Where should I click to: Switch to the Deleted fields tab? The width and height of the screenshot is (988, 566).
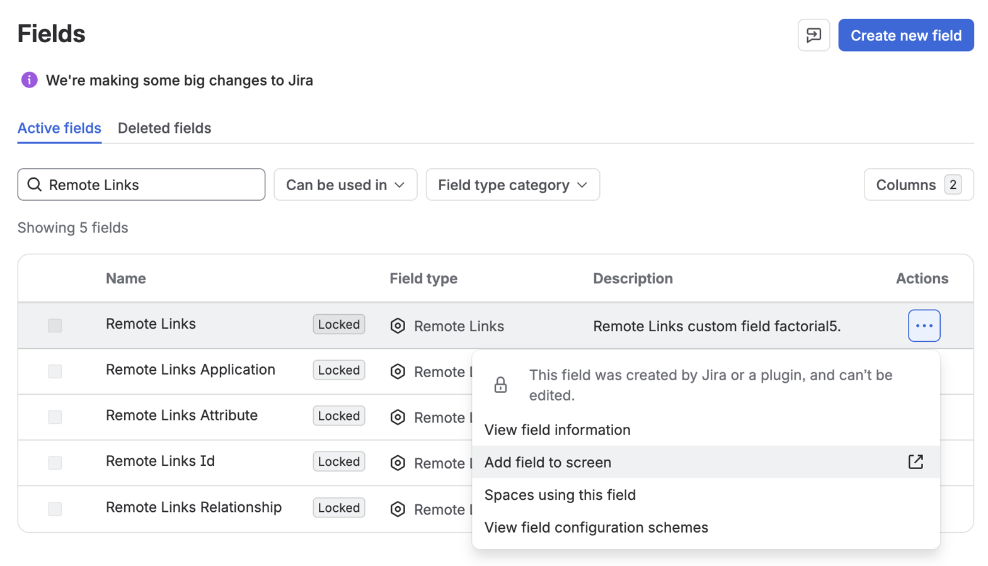point(164,128)
